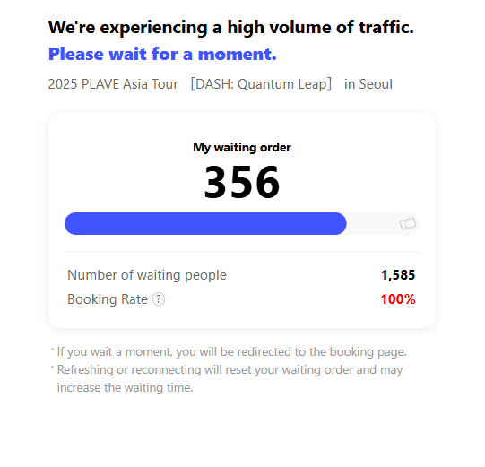Click the 'My waiting order' label
The width and height of the screenshot is (485, 467).
click(242, 148)
